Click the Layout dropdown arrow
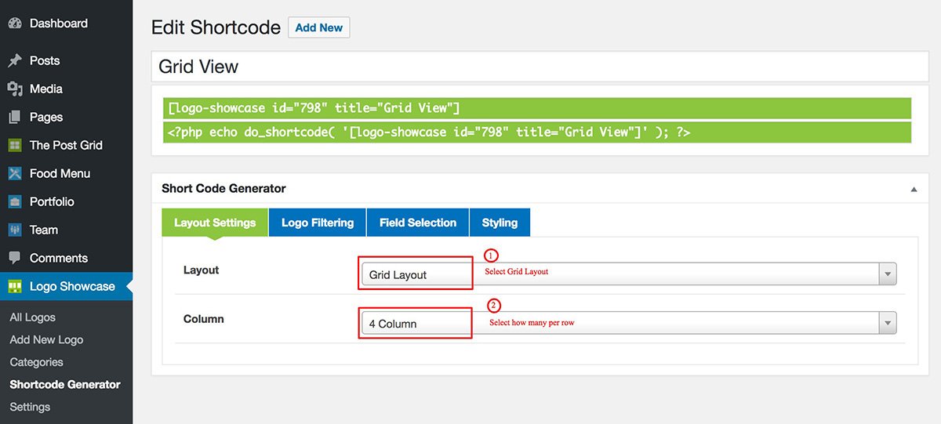This screenshot has width=941, height=424. pyautogui.click(x=888, y=274)
